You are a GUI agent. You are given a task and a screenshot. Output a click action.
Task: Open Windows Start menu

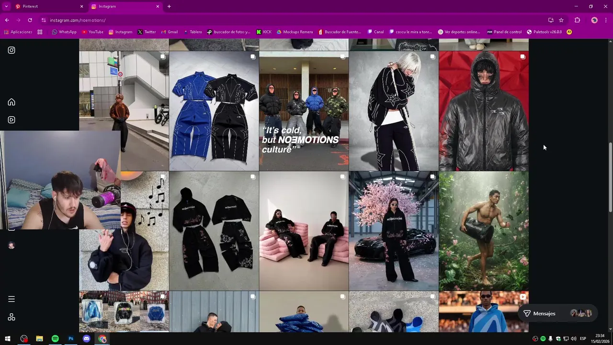pyautogui.click(x=8, y=339)
